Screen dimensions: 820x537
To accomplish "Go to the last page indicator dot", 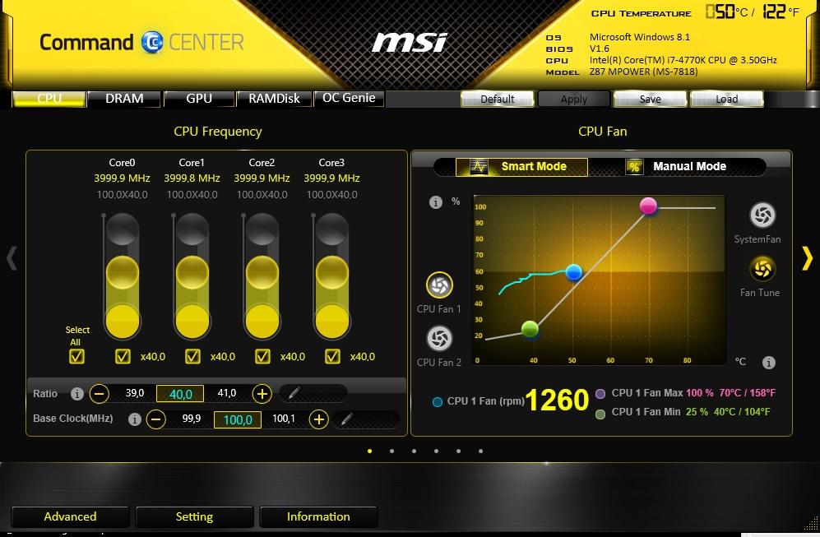I will [480, 451].
